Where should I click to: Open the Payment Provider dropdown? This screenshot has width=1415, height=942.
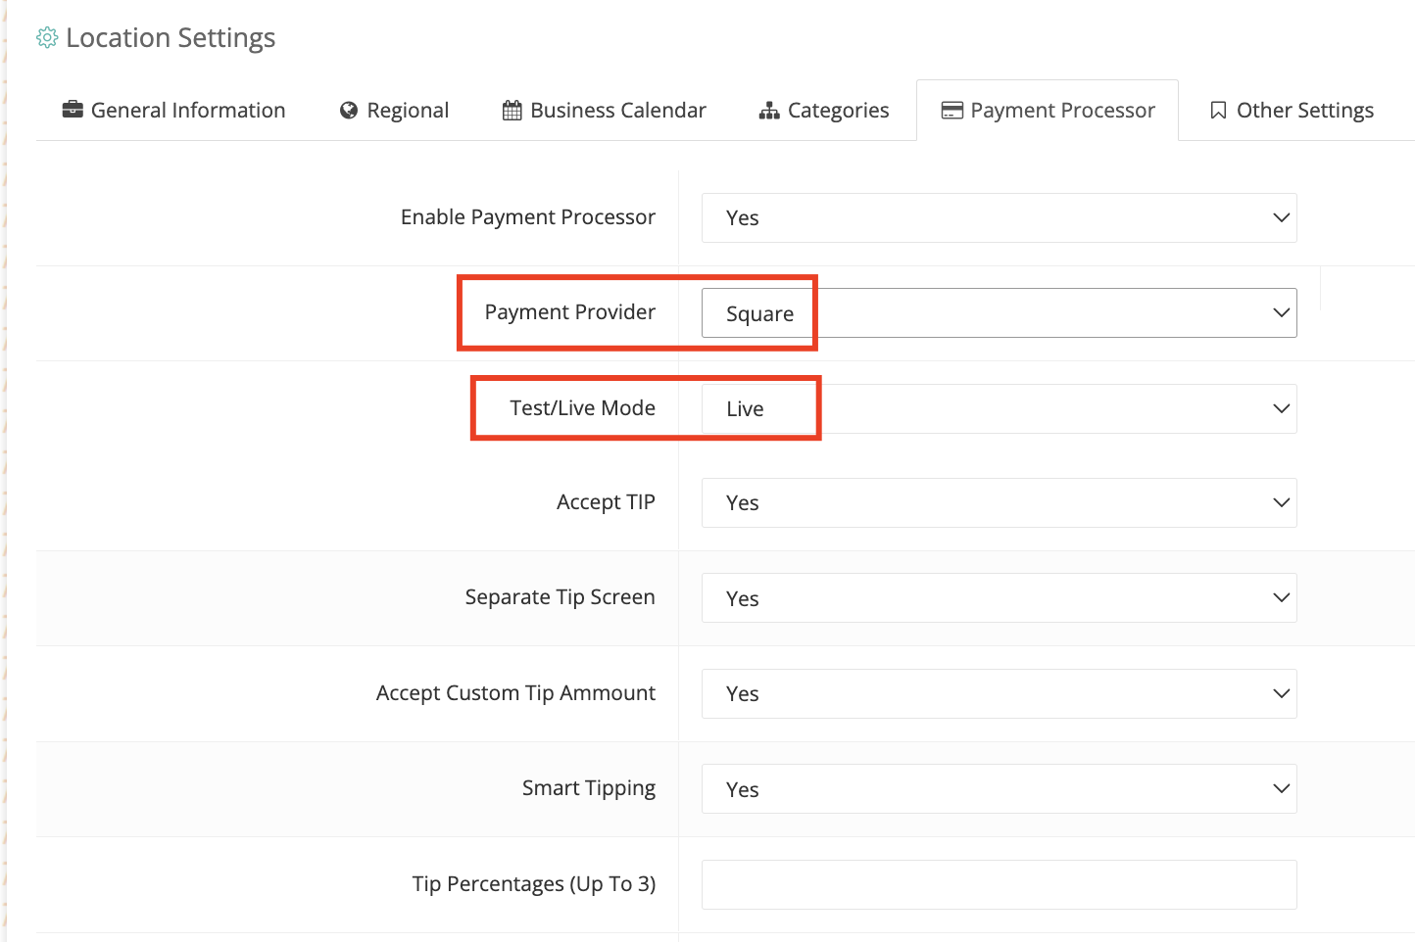tap(1000, 312)
